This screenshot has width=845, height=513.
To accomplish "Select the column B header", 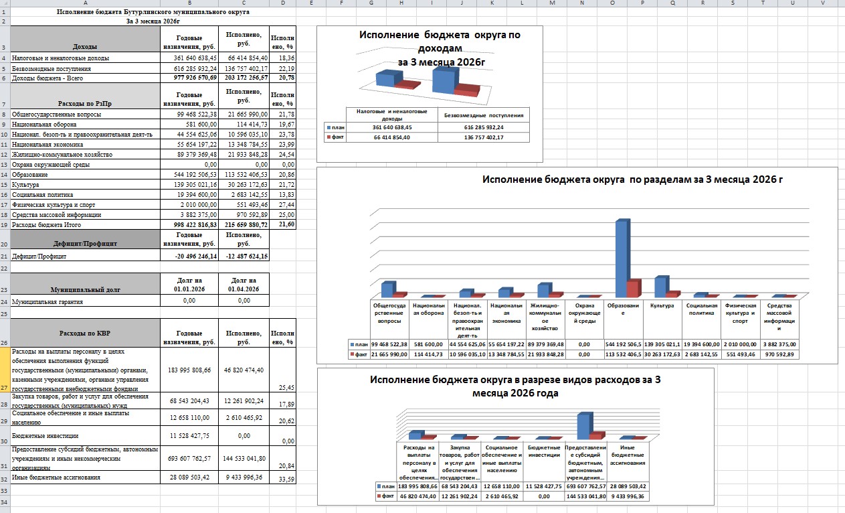I will 189,3.
